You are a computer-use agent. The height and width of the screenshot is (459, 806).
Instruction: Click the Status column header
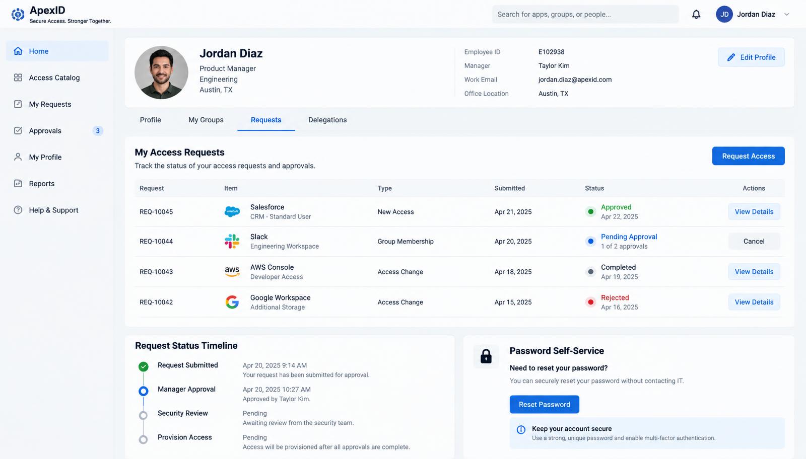point(594,188)
